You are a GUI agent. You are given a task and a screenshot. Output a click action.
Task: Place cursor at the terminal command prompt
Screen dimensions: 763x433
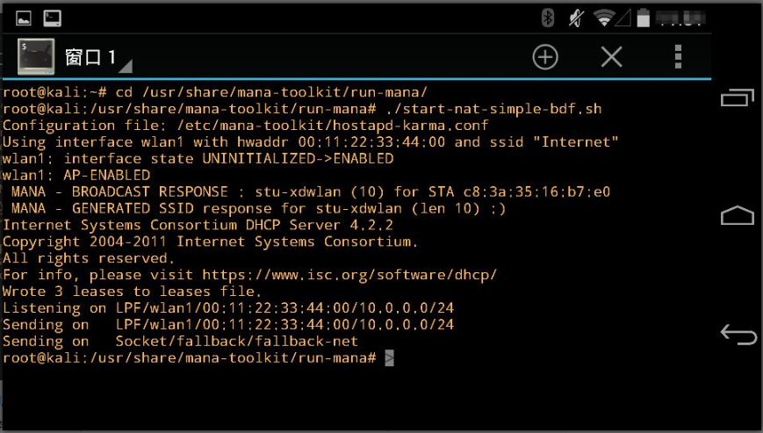(x=389, y=358)
